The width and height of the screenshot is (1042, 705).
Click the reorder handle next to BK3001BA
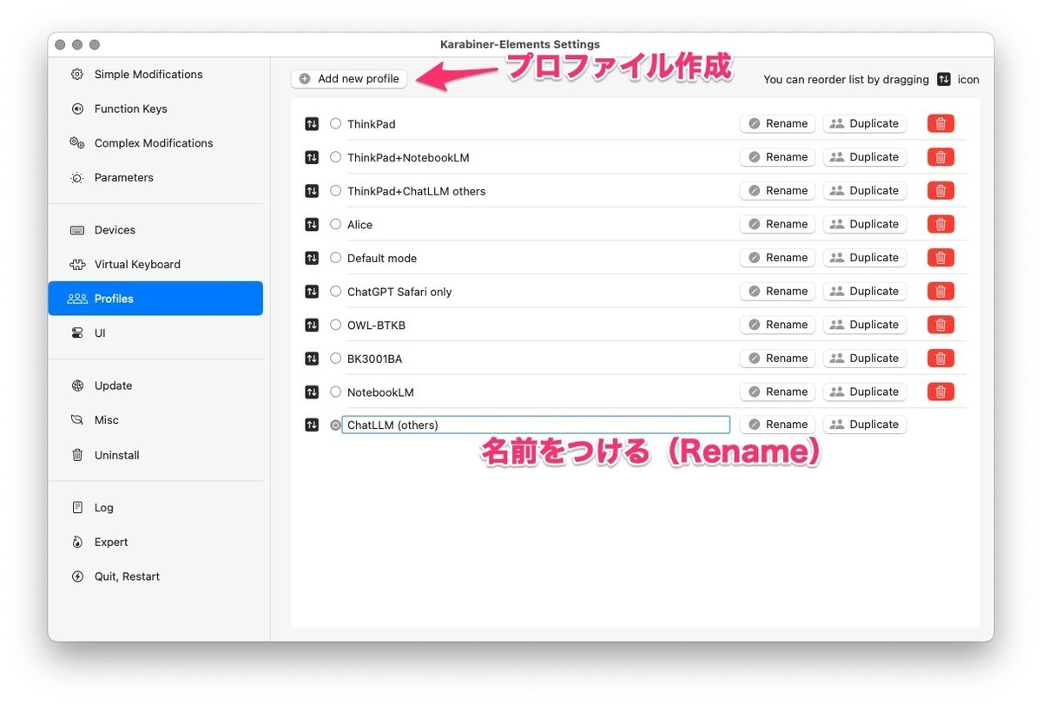[x=312, y=359]
